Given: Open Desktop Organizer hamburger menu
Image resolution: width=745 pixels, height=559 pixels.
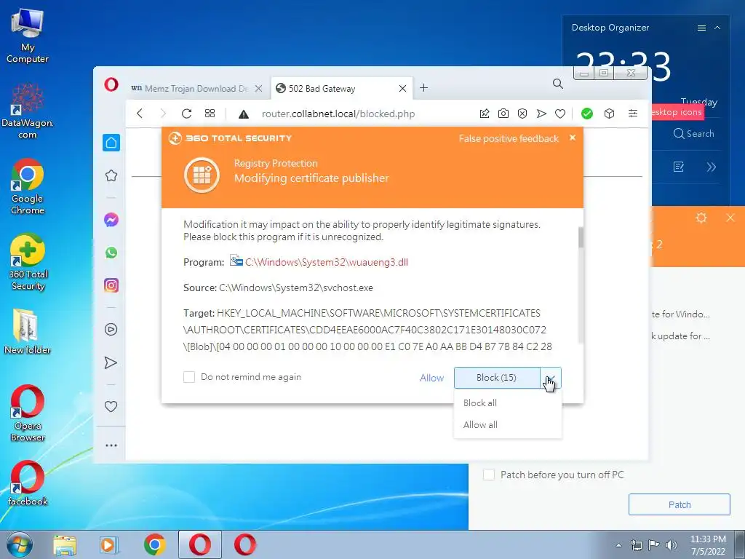Looking at the screenshot, I should pos(701,28).
